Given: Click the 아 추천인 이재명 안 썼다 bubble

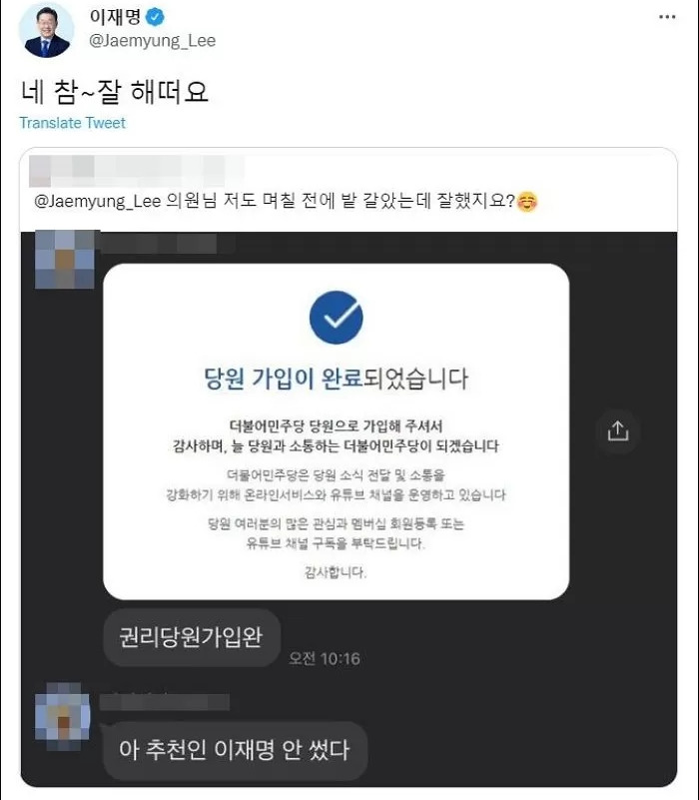Looking at the screenshot, I should pos(235,750).
